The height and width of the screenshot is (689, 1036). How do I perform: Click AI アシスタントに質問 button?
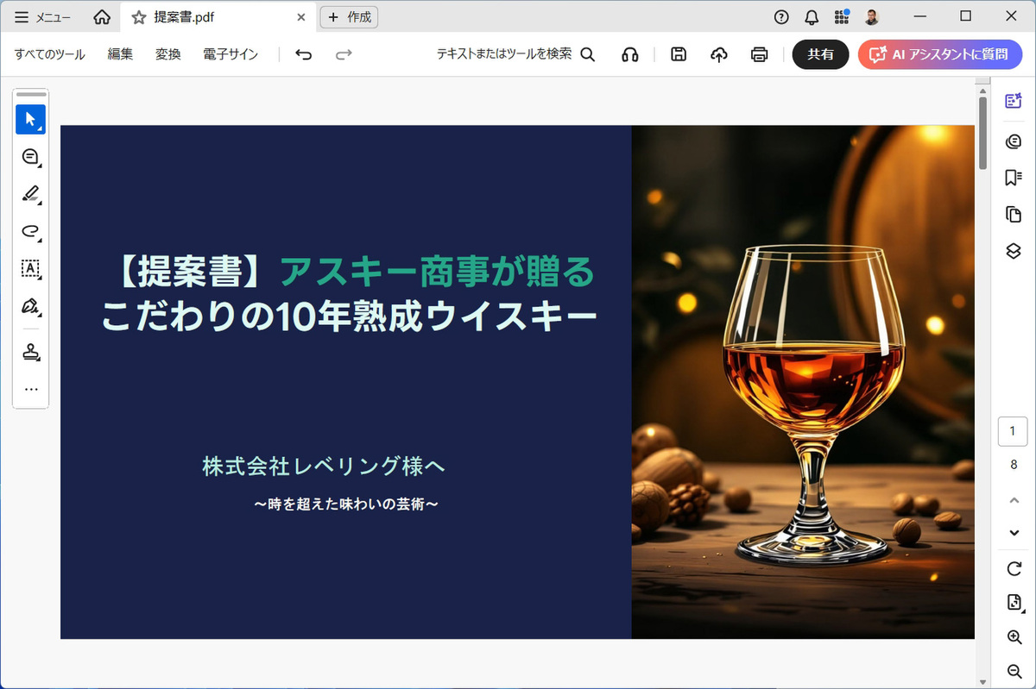point(940,54)
